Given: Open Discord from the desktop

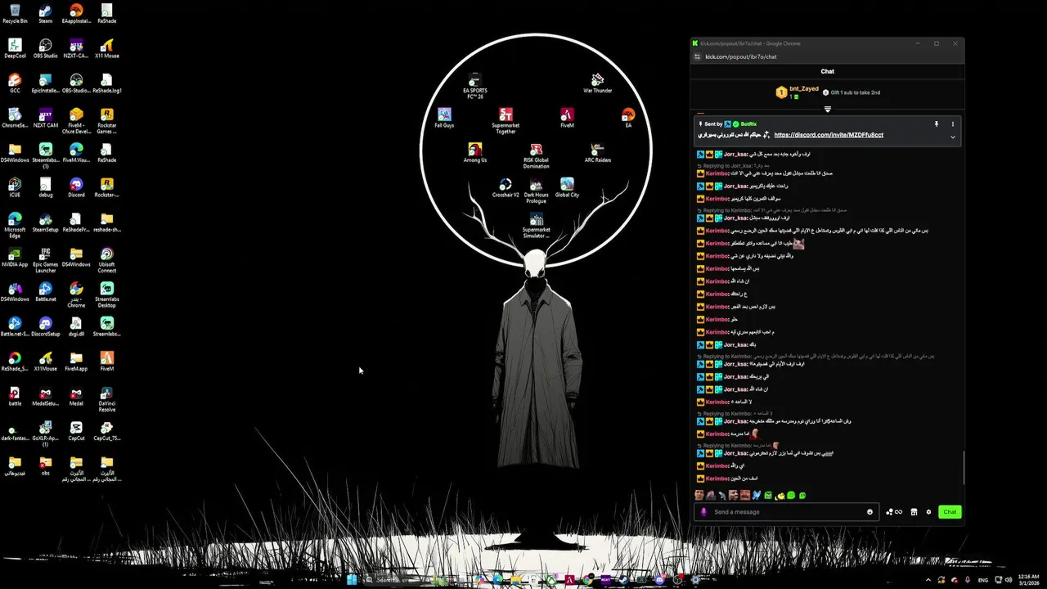Looking at the screenshot, I should (x=76, y=187).
